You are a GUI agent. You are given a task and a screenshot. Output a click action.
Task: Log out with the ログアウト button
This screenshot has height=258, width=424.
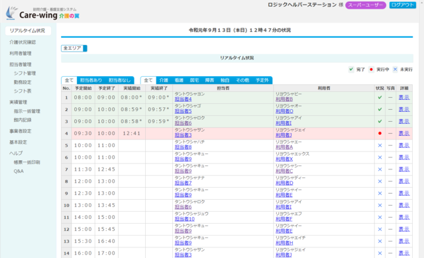[402, 5]
